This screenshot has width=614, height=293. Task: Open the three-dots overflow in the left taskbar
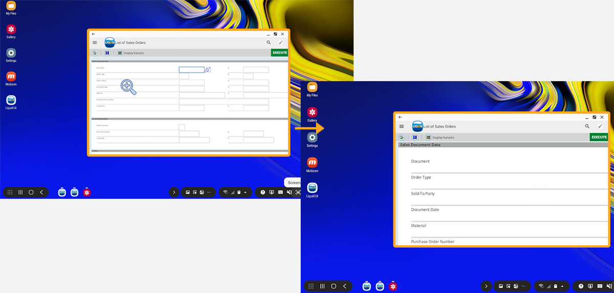(209, 192)
